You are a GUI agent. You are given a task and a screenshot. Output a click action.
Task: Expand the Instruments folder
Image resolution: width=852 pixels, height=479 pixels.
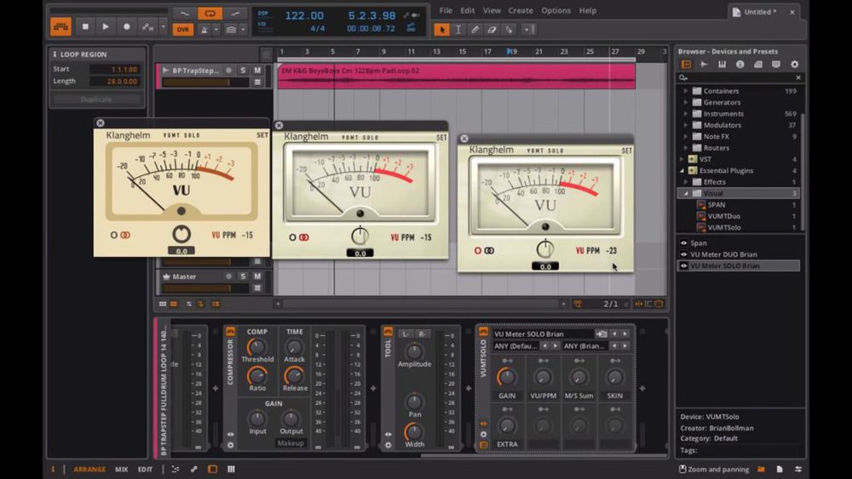pos(686,114)
